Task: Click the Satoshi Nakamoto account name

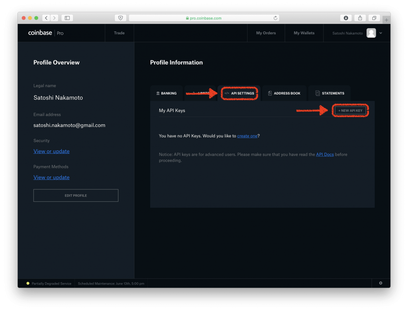Action: tap(347, 33)
